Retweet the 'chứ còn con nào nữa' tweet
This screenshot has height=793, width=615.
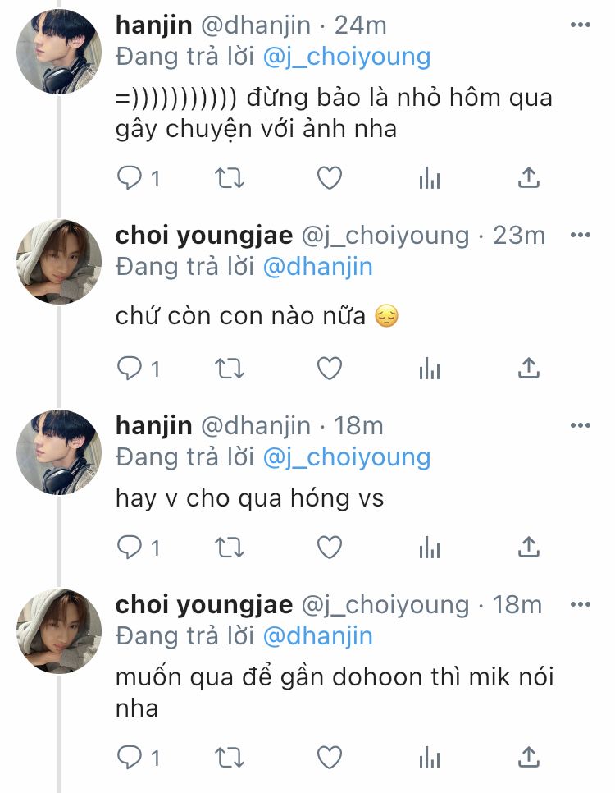click(x=230, y=369)
